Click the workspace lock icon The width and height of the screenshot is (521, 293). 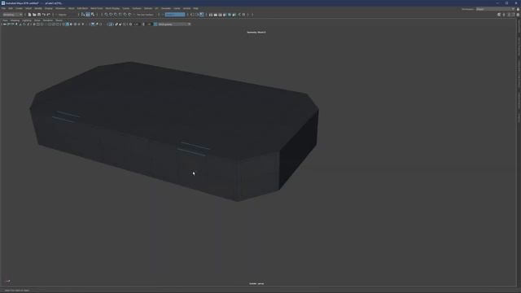click(518, 9)
